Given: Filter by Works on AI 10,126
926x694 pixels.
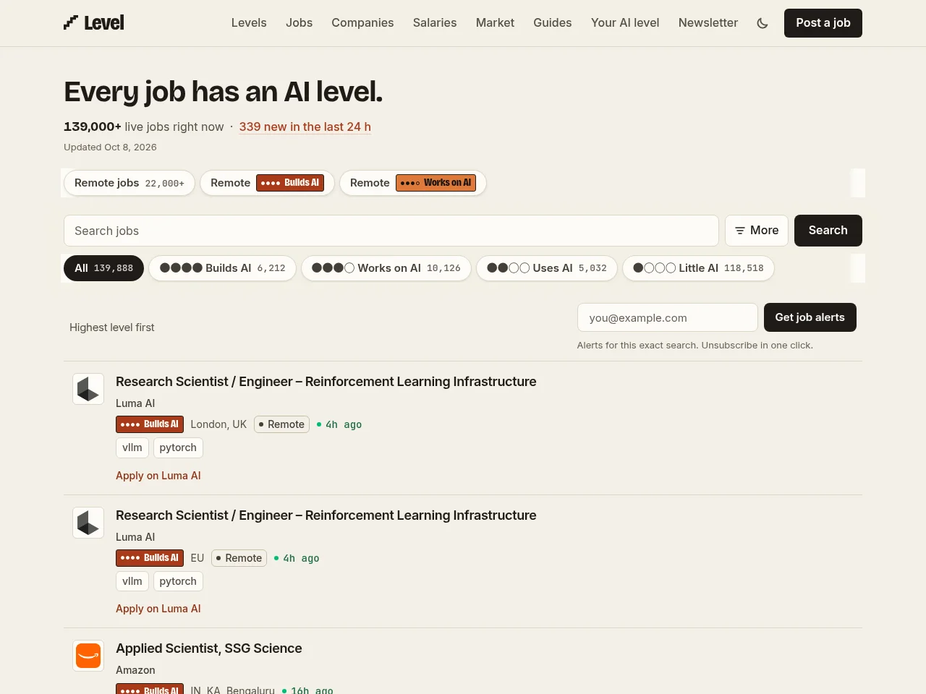Looking at the screenshot, I should click(x=386, y=268).
